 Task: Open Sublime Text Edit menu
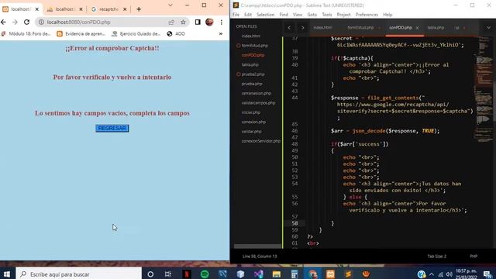(248, 15)
